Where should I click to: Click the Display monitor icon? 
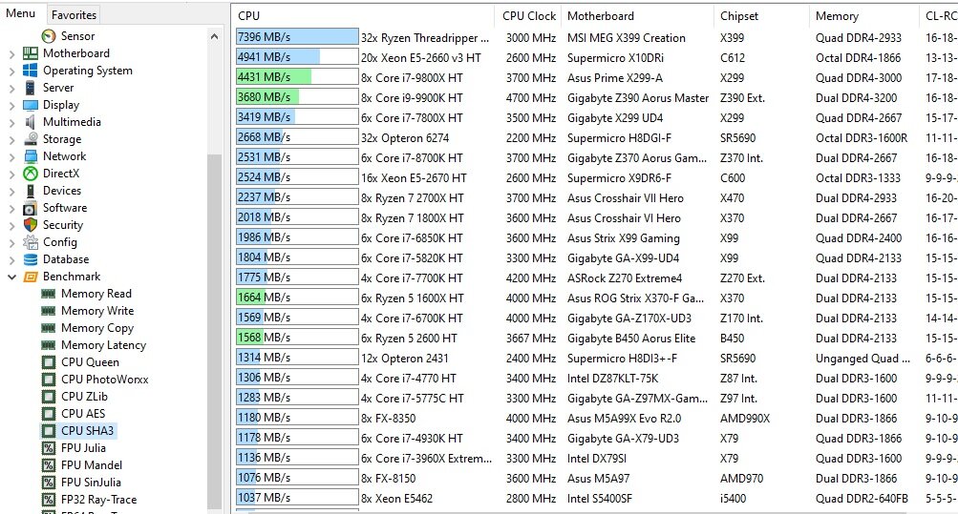tap(30, 105)
